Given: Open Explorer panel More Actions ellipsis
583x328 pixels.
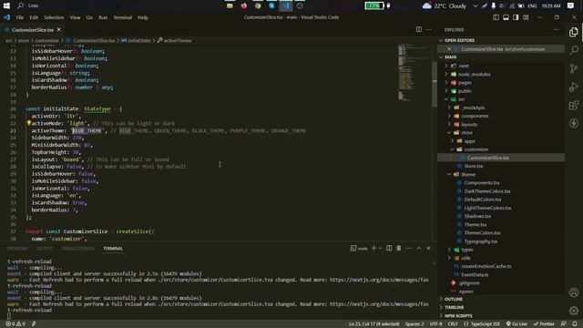Looking at the screenshot, I should coord(557,29).
